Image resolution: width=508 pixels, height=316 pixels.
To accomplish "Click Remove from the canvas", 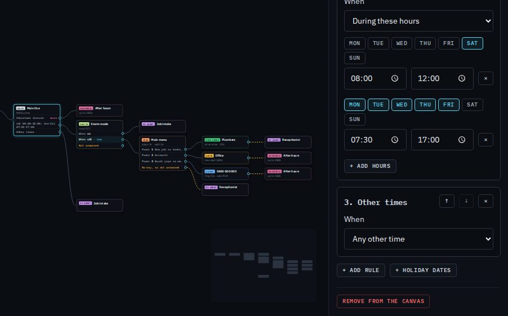I will click(383, 301).
